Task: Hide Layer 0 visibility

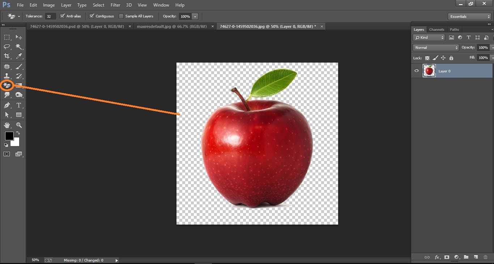Action: (416, 71)
